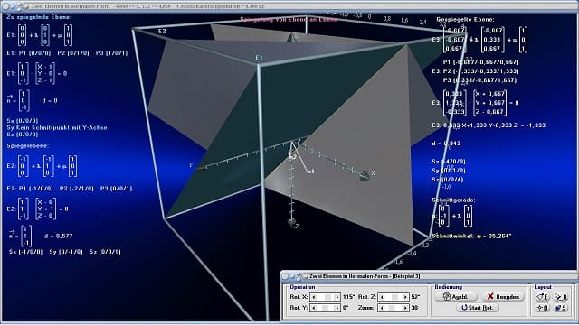The width and height of the screenshot is (579, 325).
Task: Click 'Sz (0/0/4)' intercept text on right
Action: coord(447,180)
